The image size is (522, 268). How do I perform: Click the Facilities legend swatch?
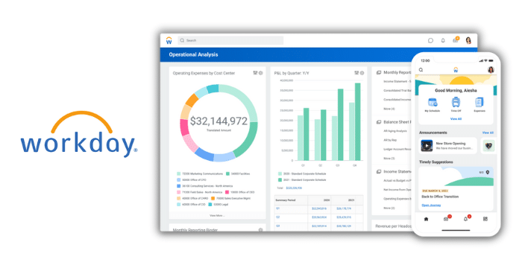(x=227, y=173)
